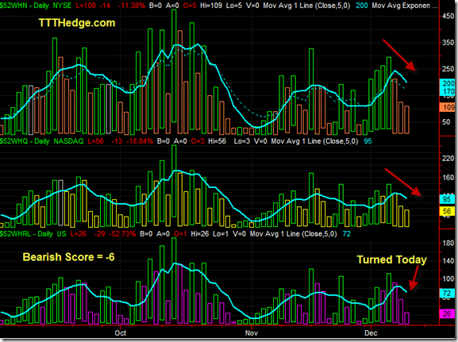This screenshot has width=458, height=342.
Task: Click the $52WHQ - Daily symbol label
Action: point(25,141)
